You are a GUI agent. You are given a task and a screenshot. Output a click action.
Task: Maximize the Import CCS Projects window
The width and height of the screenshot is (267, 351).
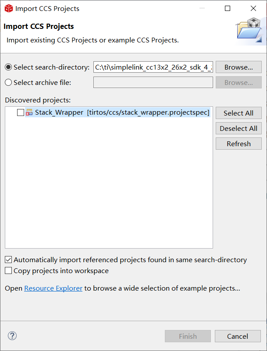[x=228, y=8]
